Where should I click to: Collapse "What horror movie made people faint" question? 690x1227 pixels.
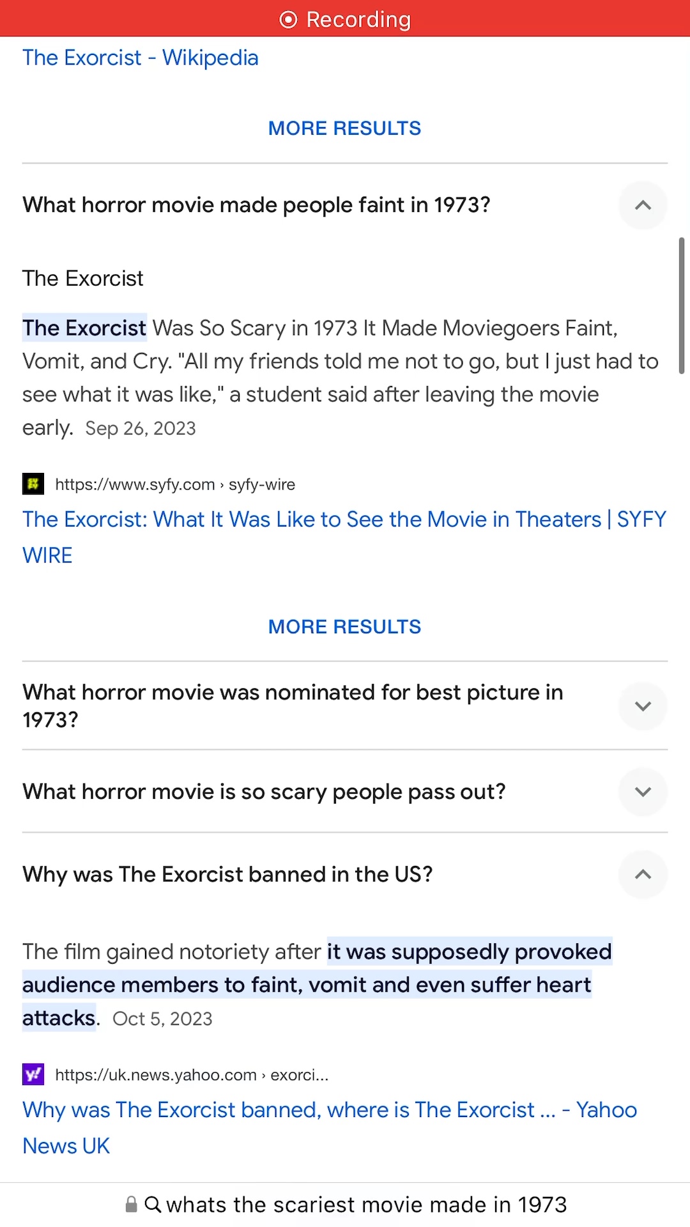coord(643,205)
